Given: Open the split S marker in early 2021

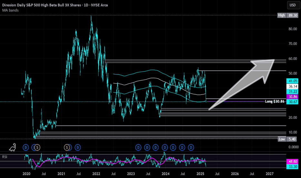Looking at the screenshot, I should click(67, 148).
